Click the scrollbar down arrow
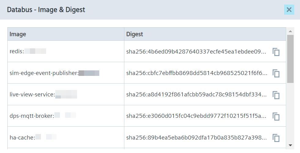This screenshot has height=153, width=300. click(x=290, y=145)
